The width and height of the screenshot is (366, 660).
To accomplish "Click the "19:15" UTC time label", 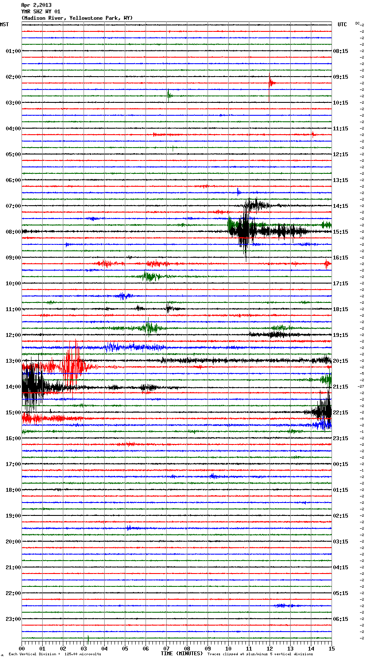I will click(341, 335).
